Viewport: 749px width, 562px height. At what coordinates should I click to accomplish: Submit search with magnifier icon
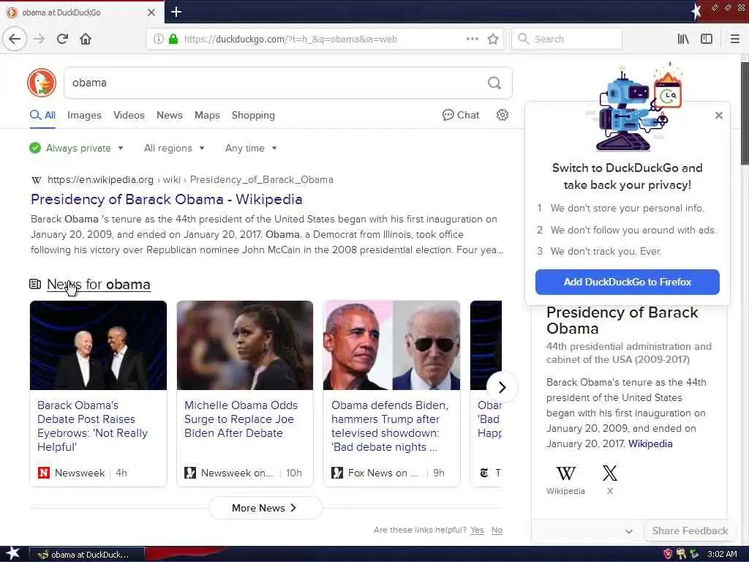[x=494, y=83]
